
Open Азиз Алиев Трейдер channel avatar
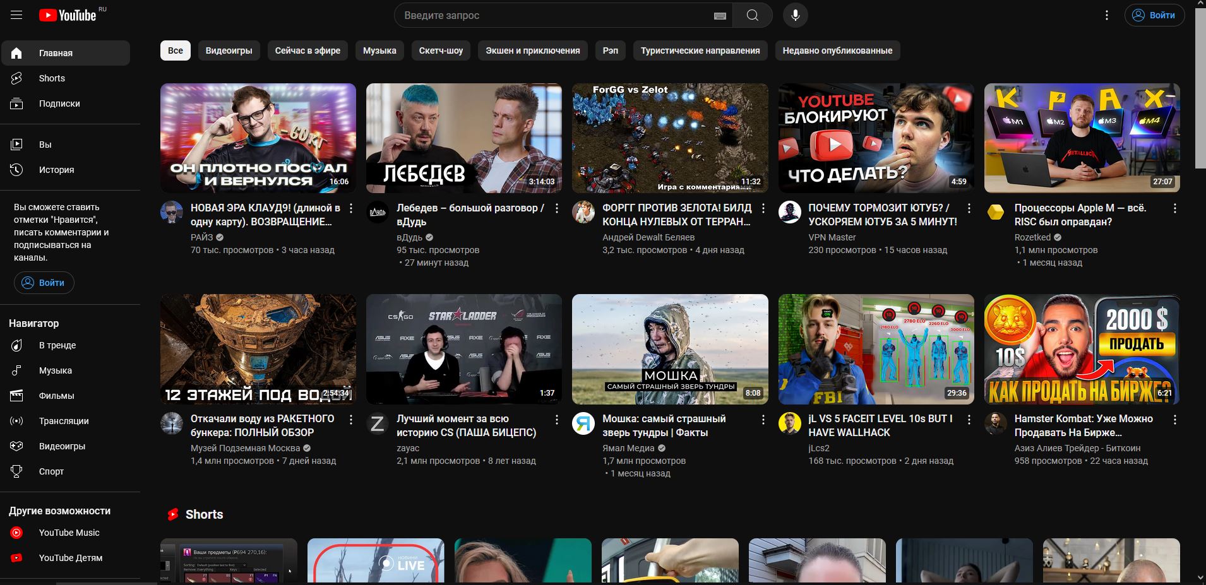tap(996, 423)
